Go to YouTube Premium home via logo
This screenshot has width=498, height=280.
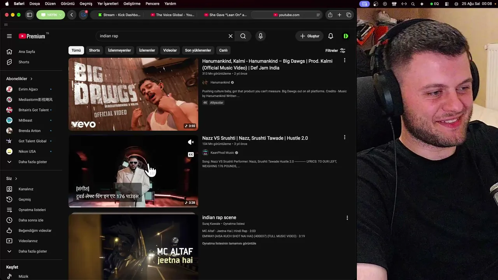tap(32, 36)
